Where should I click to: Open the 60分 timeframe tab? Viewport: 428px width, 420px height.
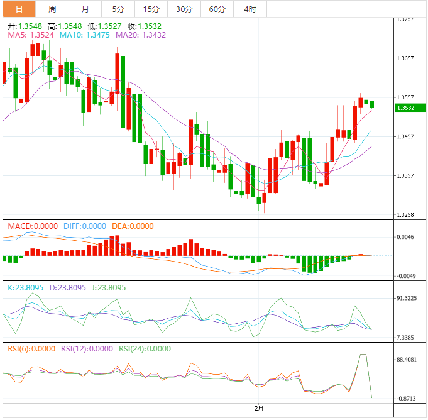[217, 9]
